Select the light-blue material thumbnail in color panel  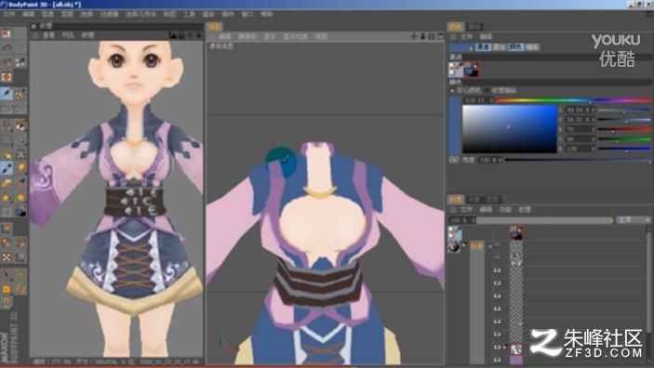[x=456, y=69]
